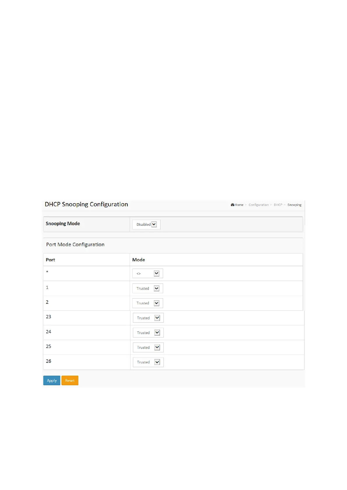Expand Mode dropdown for port 2
Screen dimensions: 347x490
147,303
